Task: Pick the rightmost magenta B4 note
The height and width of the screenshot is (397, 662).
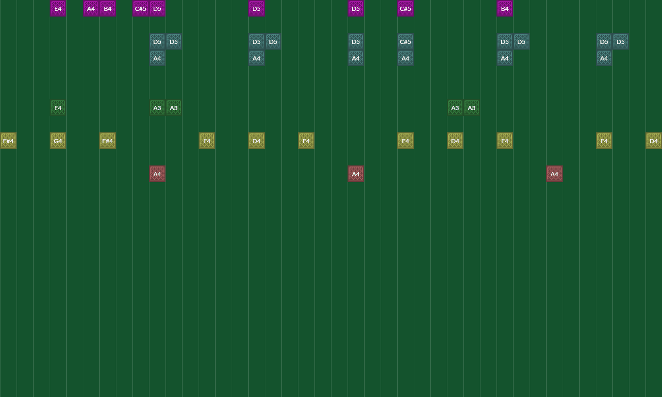Action: click(505, 8)
